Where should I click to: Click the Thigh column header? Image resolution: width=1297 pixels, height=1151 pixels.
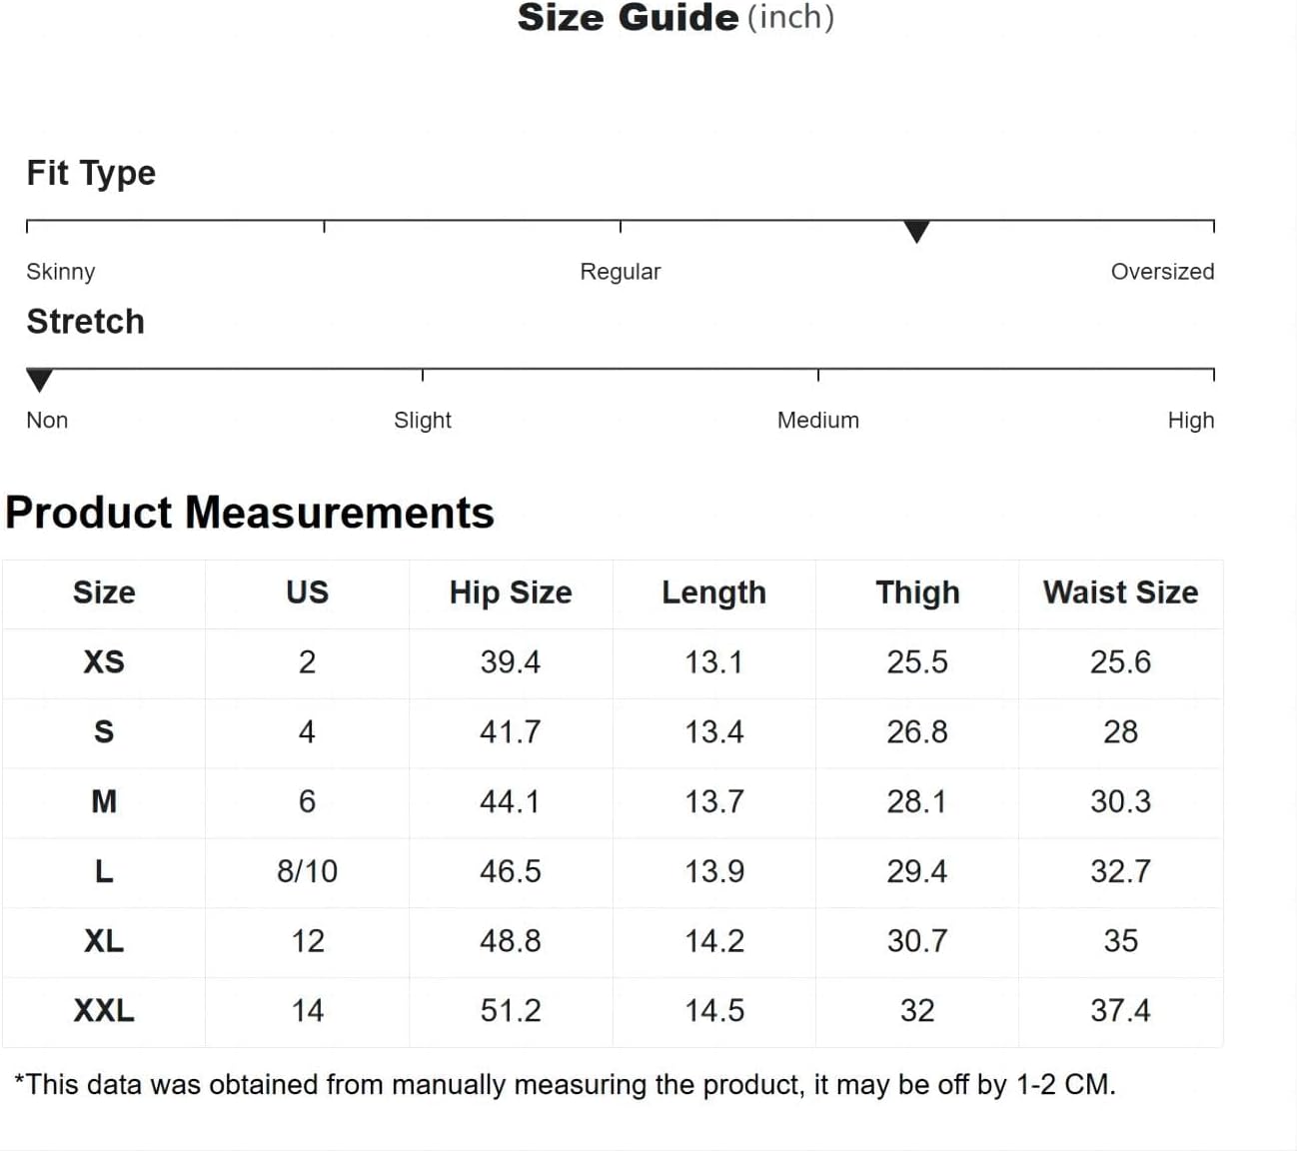point(917,592)
